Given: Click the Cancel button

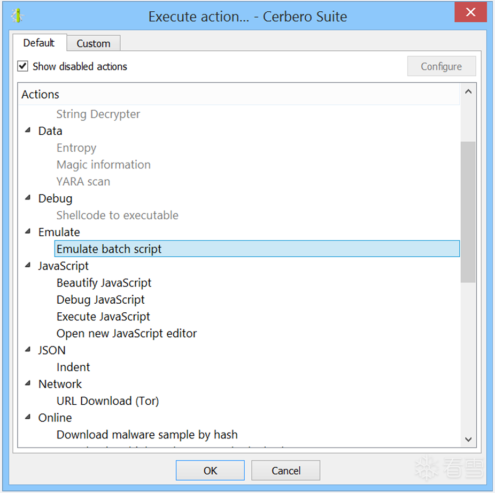Looking at the screenshot, I should pyautogui.click(x=285, y=471).
